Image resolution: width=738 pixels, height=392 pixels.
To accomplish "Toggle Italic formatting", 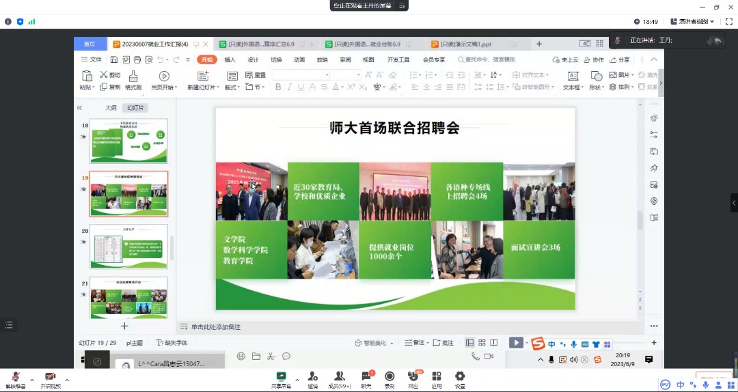I will (290, 87).
